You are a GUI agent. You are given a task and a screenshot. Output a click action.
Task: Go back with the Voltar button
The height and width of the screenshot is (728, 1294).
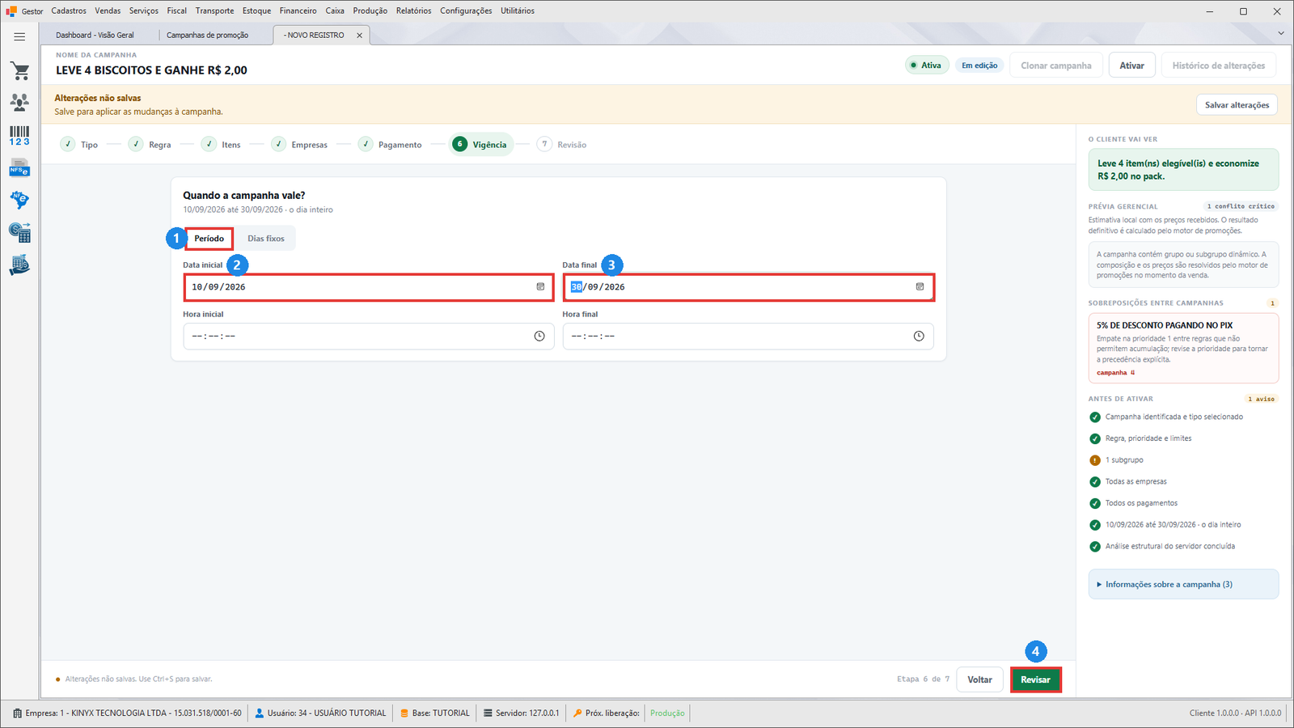(x=979, y=679)
